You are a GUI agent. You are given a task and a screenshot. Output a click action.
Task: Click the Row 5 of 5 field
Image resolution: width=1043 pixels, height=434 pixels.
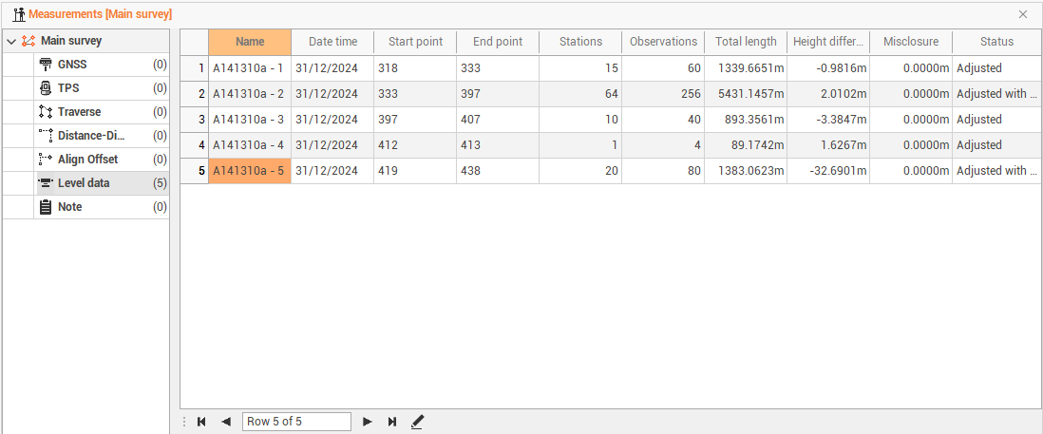coord(296,422)
